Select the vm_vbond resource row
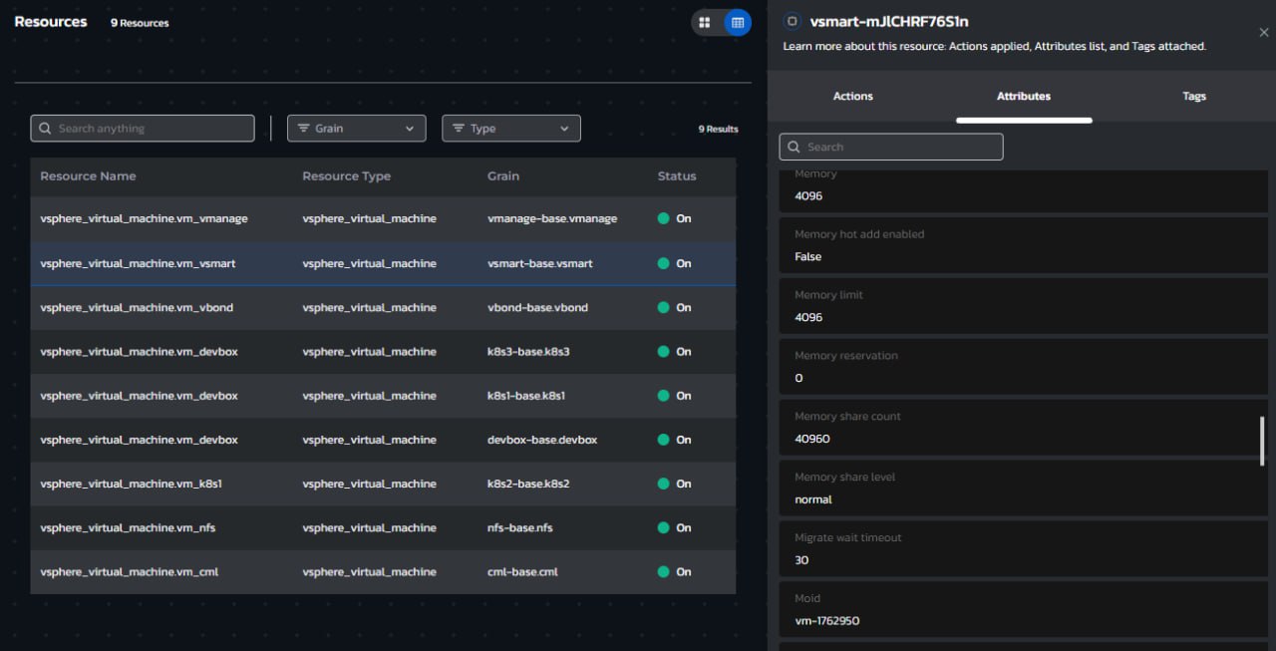The height and width of the screenshot is (651, 1276). point(383,308)
